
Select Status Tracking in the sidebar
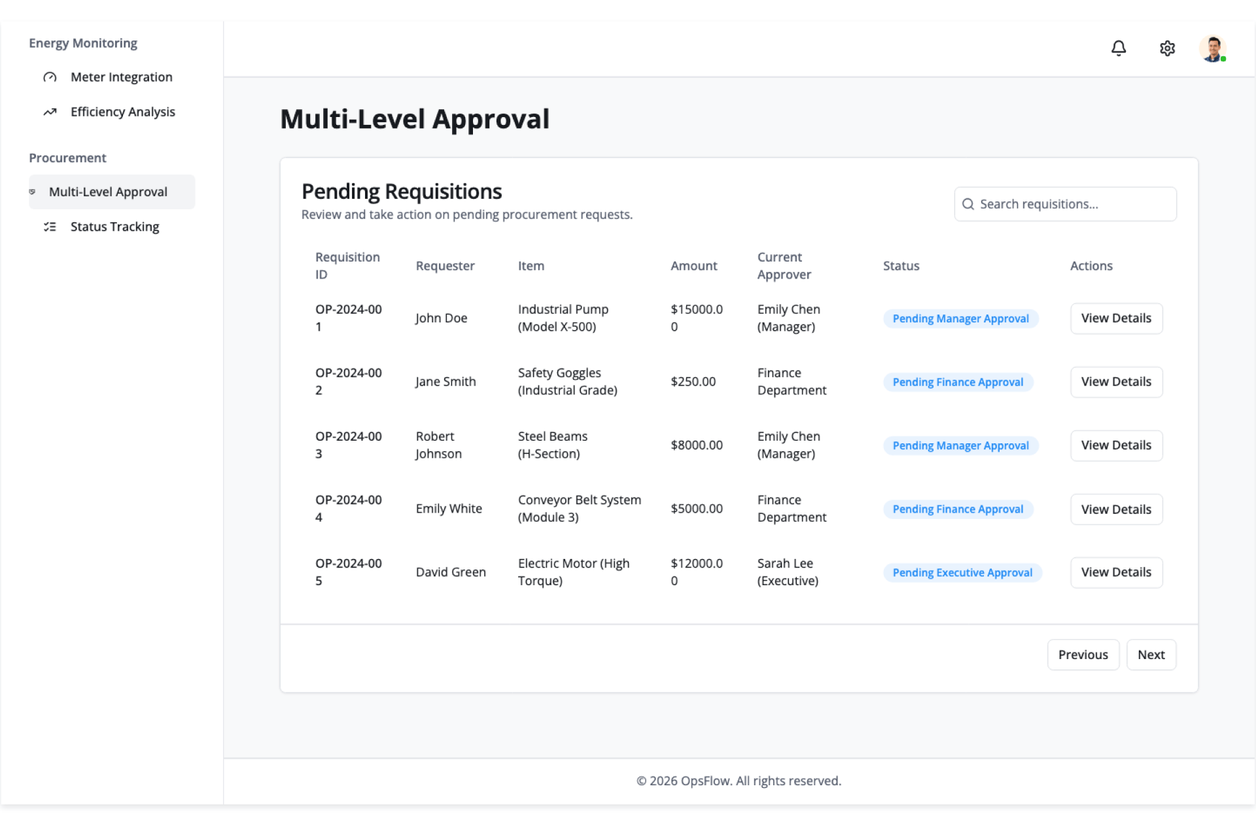(x=114, y=227)
